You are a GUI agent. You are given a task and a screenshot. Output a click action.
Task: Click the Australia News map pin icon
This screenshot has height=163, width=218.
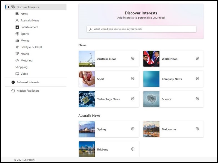pyautogui.click(x=17, y=21)
